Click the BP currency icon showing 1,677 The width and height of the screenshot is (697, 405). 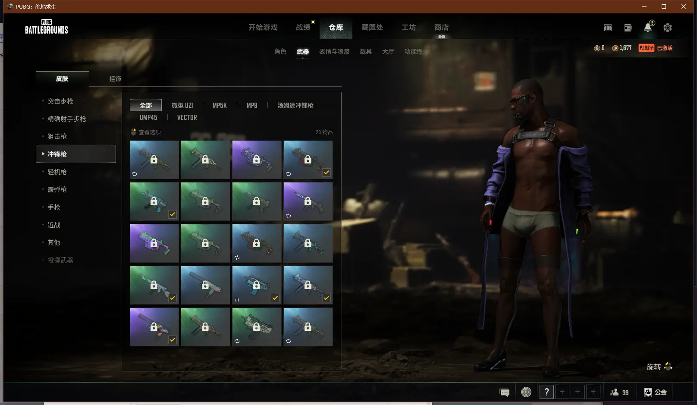pyautogui.click(x=615, y=48)
